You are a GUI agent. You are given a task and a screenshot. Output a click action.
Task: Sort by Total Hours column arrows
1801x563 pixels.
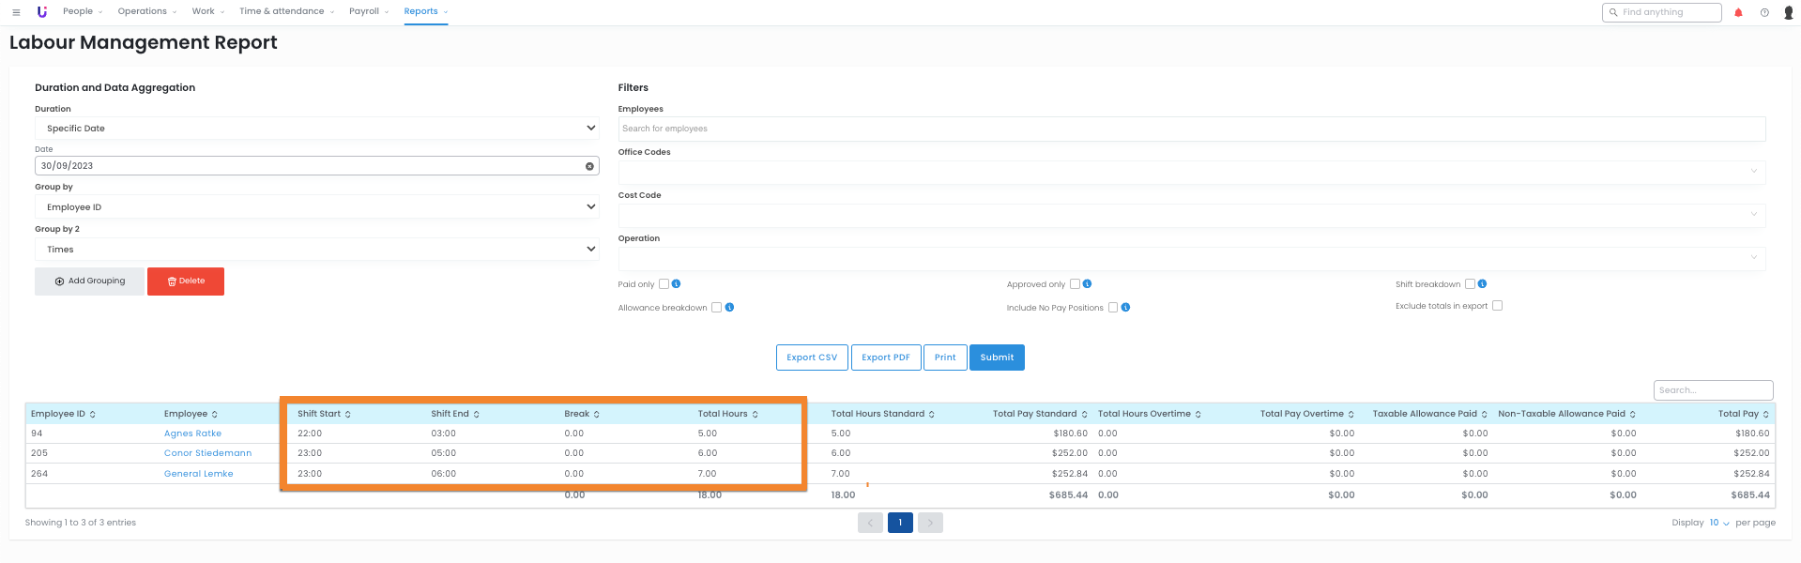755,414
